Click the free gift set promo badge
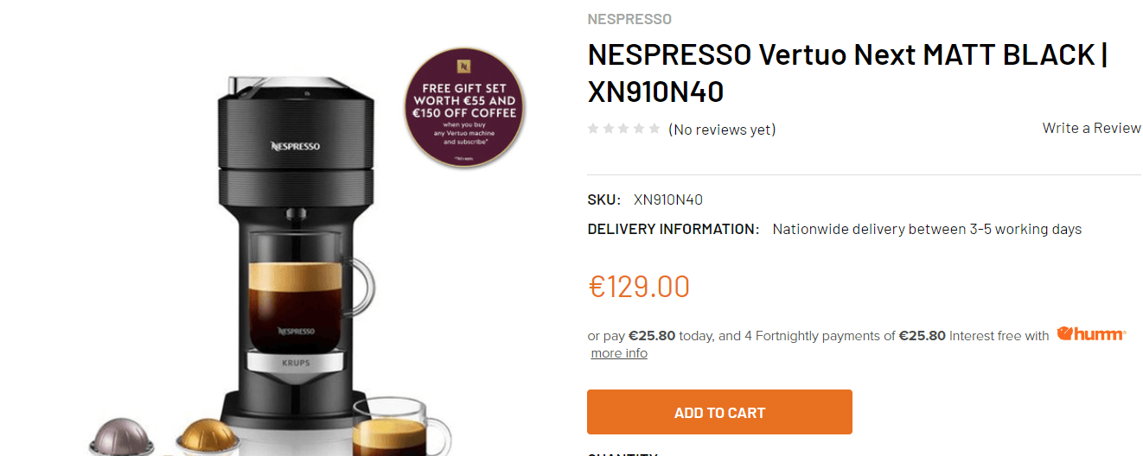 (464, 108)
